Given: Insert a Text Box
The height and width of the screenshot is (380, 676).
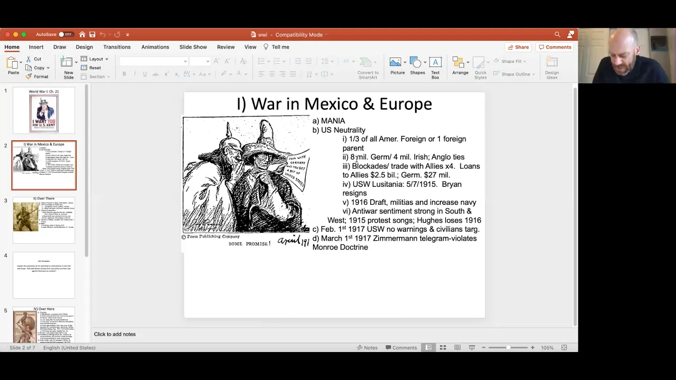Looking at the screenshot, I should click(x=435, y=68).
